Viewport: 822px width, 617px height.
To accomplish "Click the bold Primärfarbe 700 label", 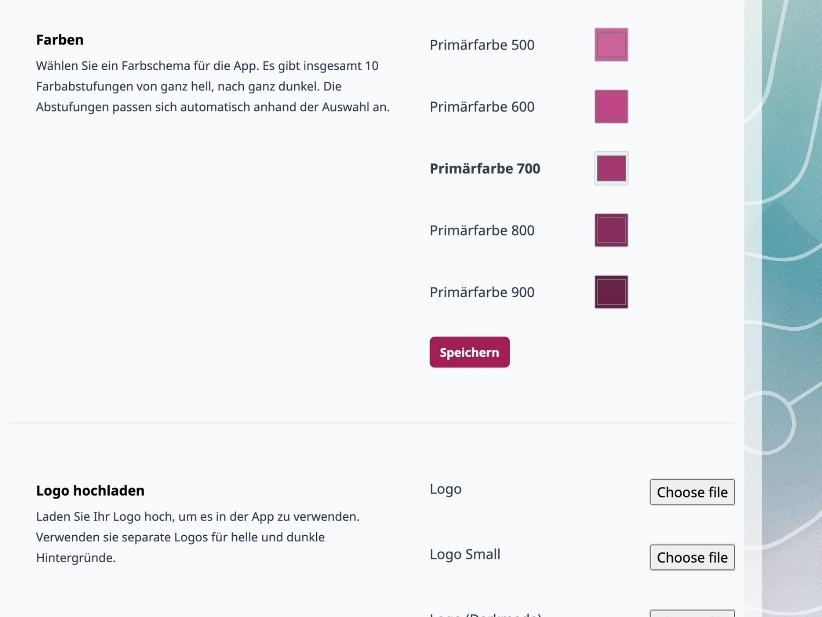I will [x=484, y=169].
